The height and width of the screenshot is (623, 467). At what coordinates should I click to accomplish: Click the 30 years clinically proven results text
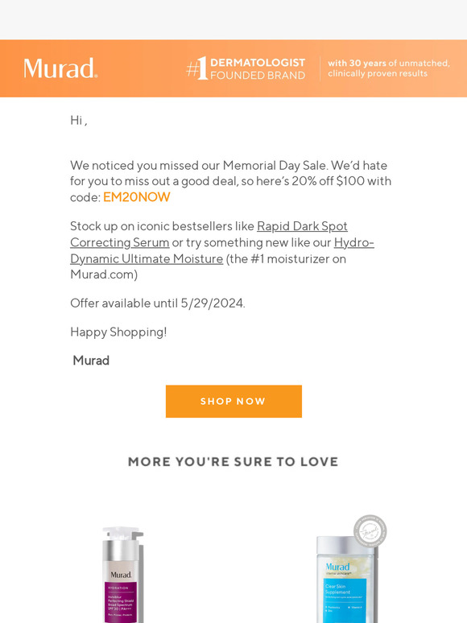pyautogui.click(x=388, y=68)
